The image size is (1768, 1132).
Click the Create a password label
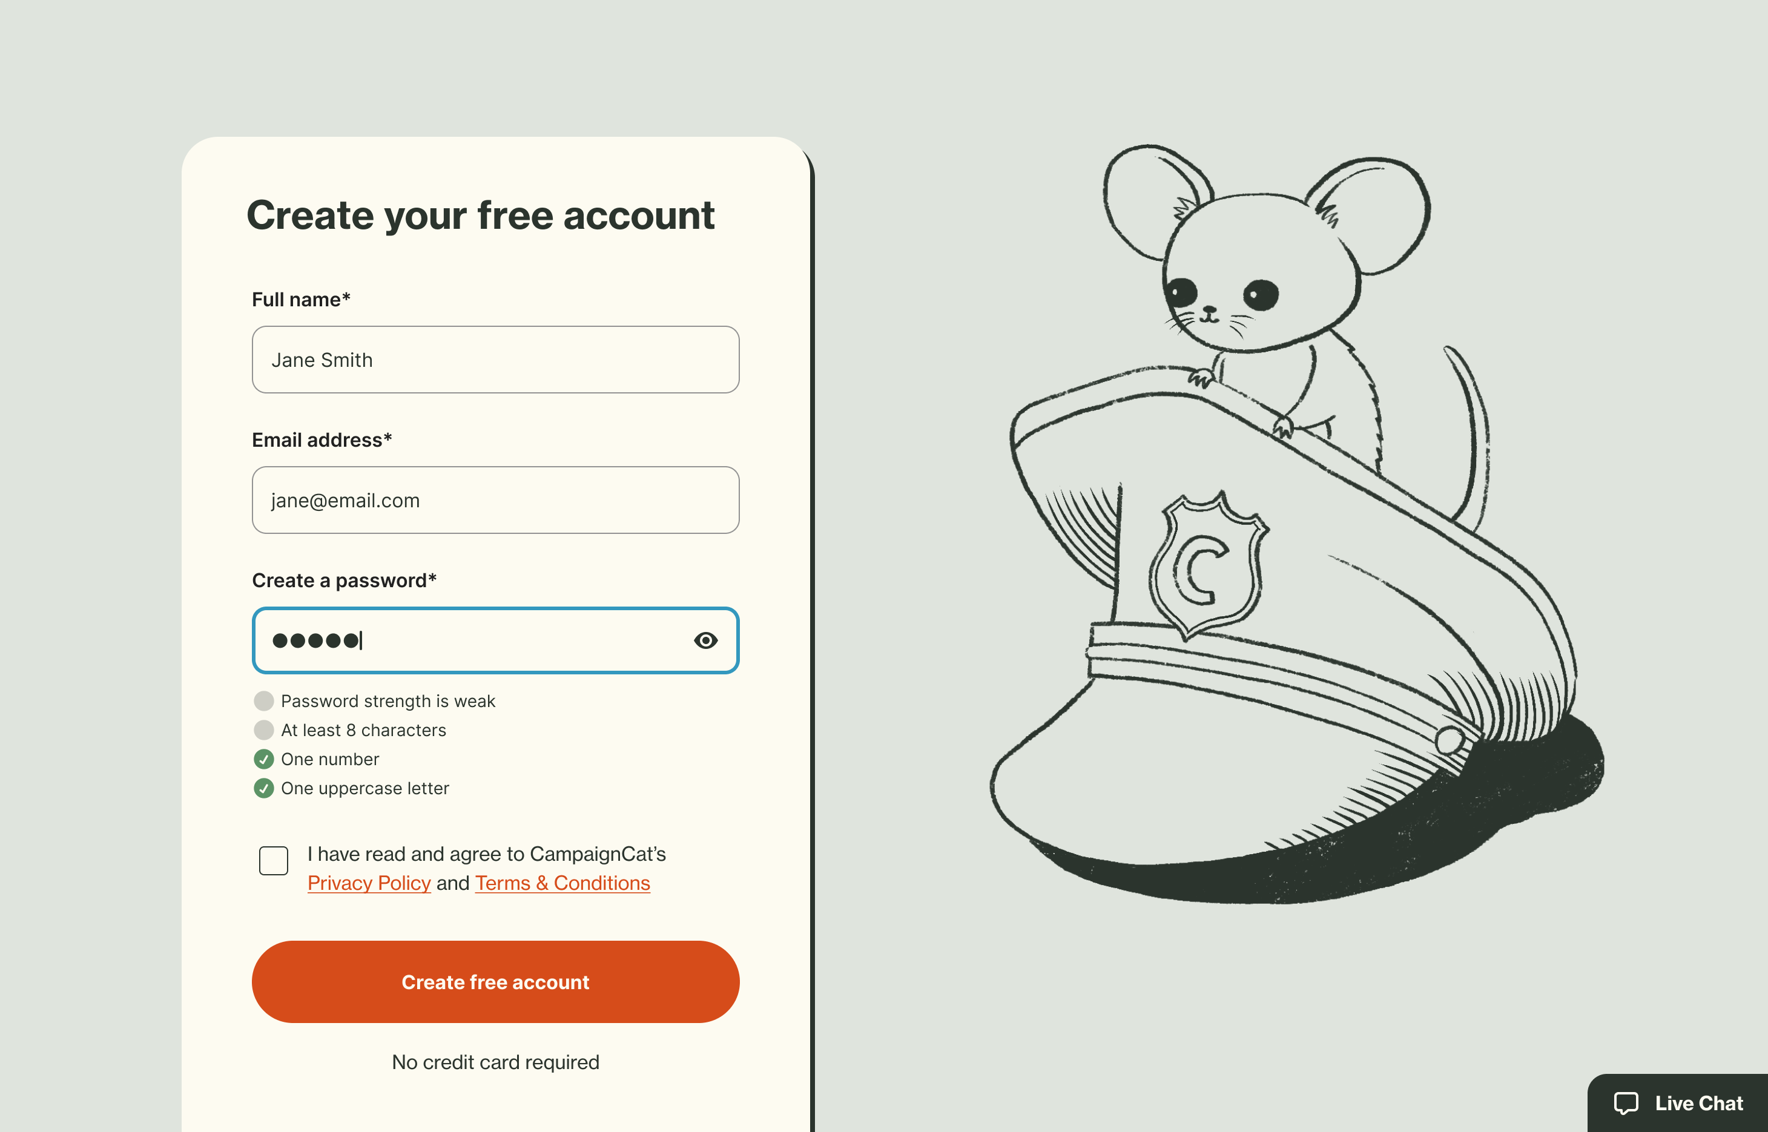pyautogui.click(x=344, y=580)
